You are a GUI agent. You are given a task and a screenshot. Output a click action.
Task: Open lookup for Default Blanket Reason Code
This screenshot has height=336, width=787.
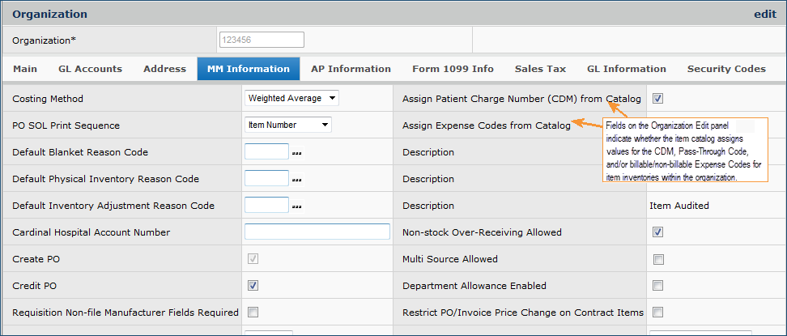[x=297, y=153]
